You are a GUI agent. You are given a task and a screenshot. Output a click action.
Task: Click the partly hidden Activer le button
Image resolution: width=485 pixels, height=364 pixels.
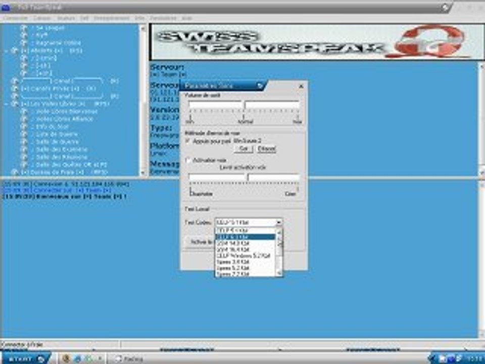[201, 242]
